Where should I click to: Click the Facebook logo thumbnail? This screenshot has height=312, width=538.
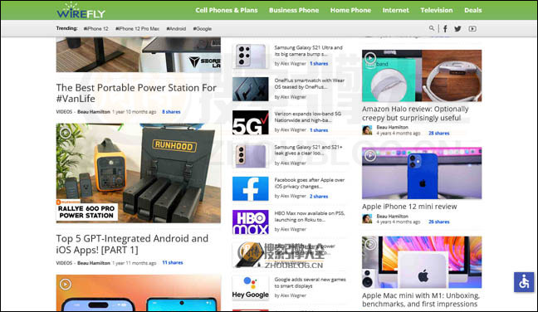click(251, 188)
